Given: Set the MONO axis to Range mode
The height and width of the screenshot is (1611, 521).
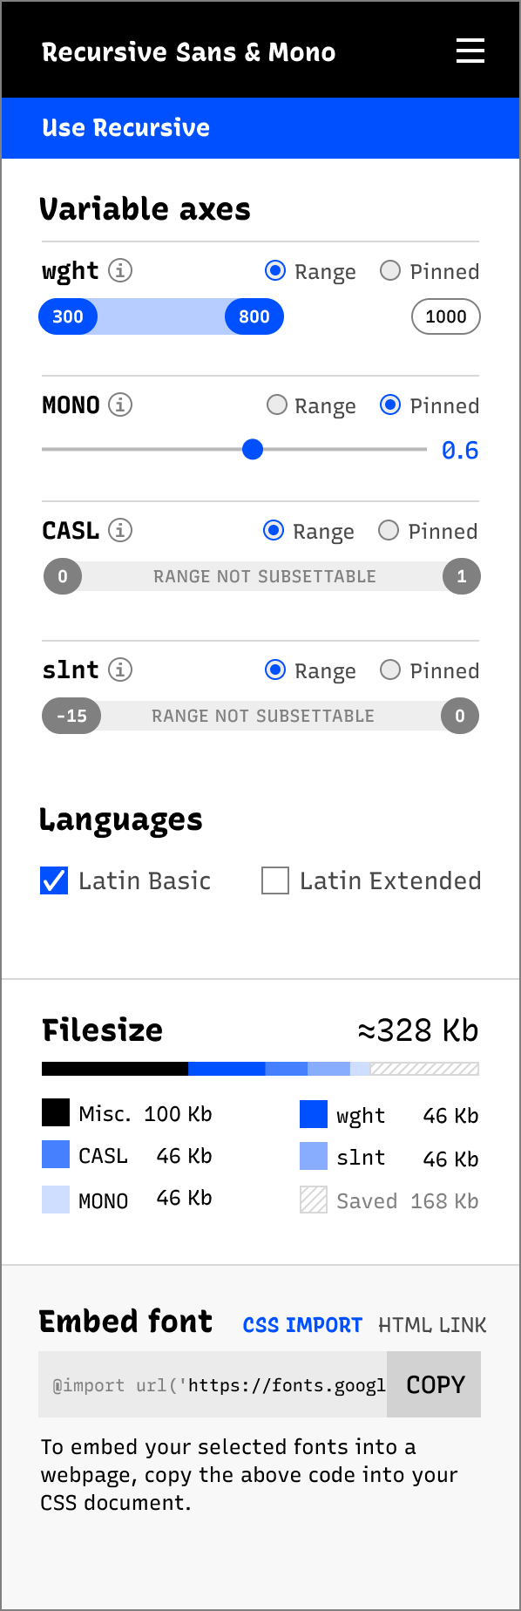Looking at the screenshot, I should pyautogui.click(x=275, y=404).
